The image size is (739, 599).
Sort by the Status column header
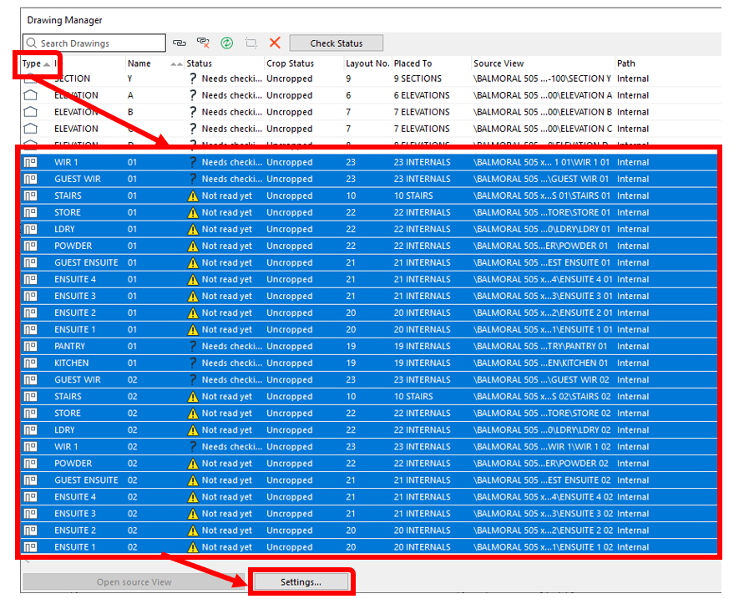point(199,63)
